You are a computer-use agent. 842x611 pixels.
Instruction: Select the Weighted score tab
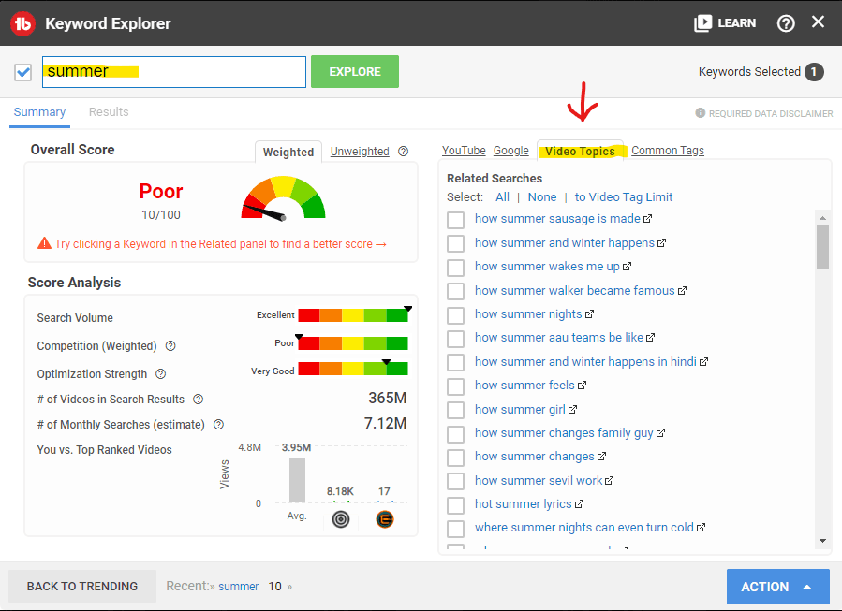[288, 152]
